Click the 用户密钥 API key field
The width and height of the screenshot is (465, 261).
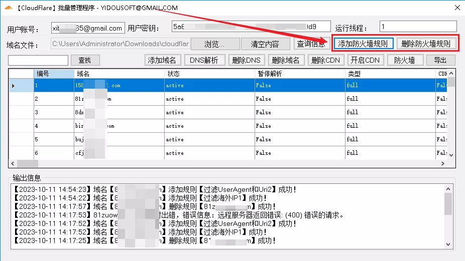click(x=251, y=27)
